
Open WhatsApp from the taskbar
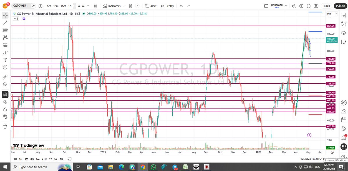pyautogui.click(x=154, y=167)
